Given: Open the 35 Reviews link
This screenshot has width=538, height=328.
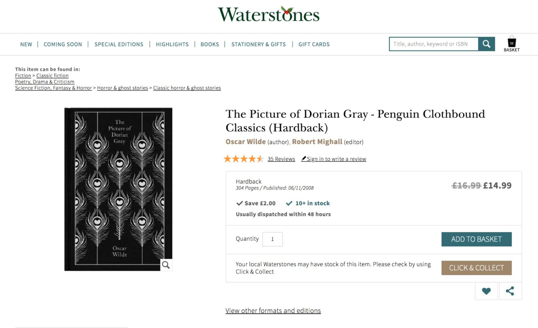Looking at the screenshot, I should pyautogui.click(x=281, y=159).
